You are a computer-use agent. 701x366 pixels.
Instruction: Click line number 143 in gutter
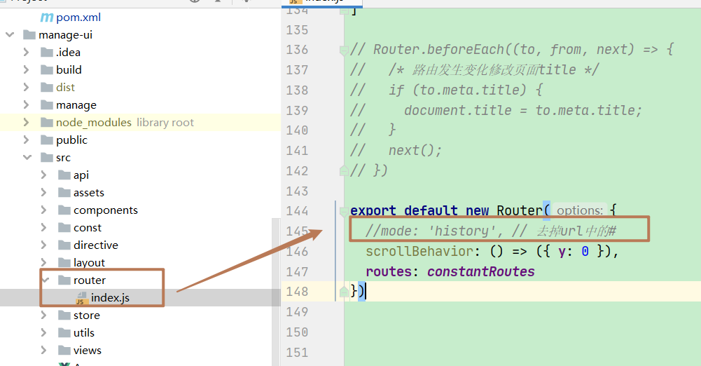[x=297, y=191]
